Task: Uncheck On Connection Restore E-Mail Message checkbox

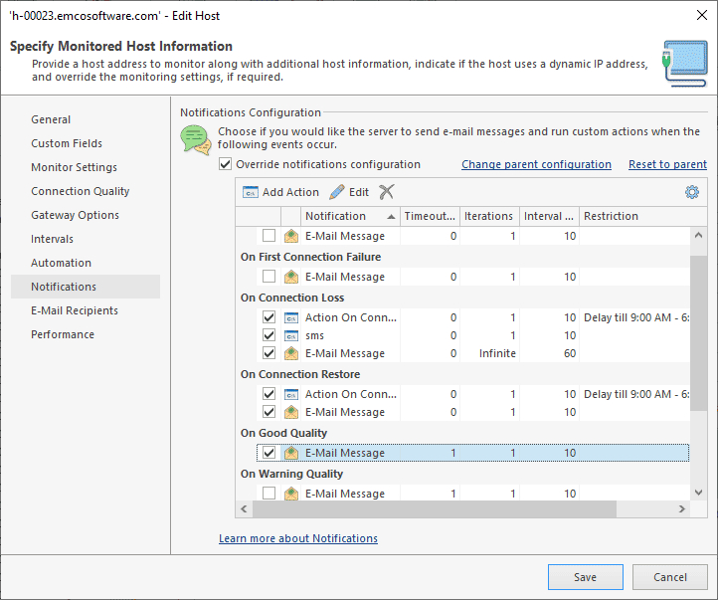Action: (269, 412)
